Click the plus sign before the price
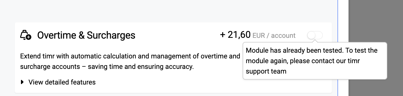The image size is (403, 96). pos(223,35)
